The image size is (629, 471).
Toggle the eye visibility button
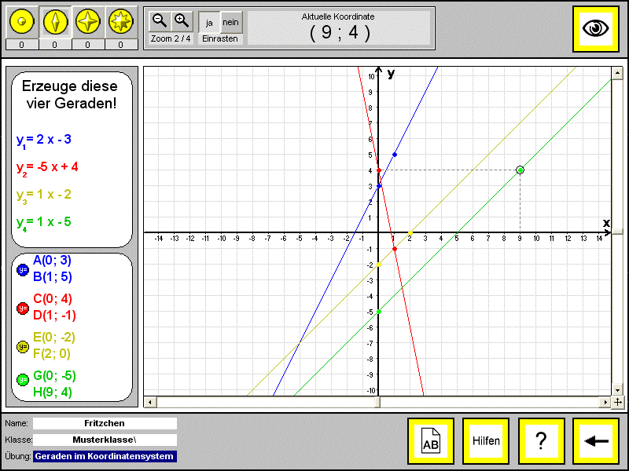pyautogui.click(x=596, y=29)
